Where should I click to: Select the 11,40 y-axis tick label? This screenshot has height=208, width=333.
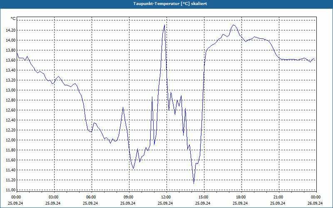(10, 170)
